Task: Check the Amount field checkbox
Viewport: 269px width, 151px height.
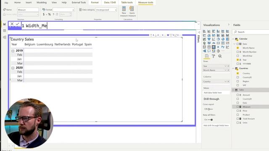Action: pos(237,95)
